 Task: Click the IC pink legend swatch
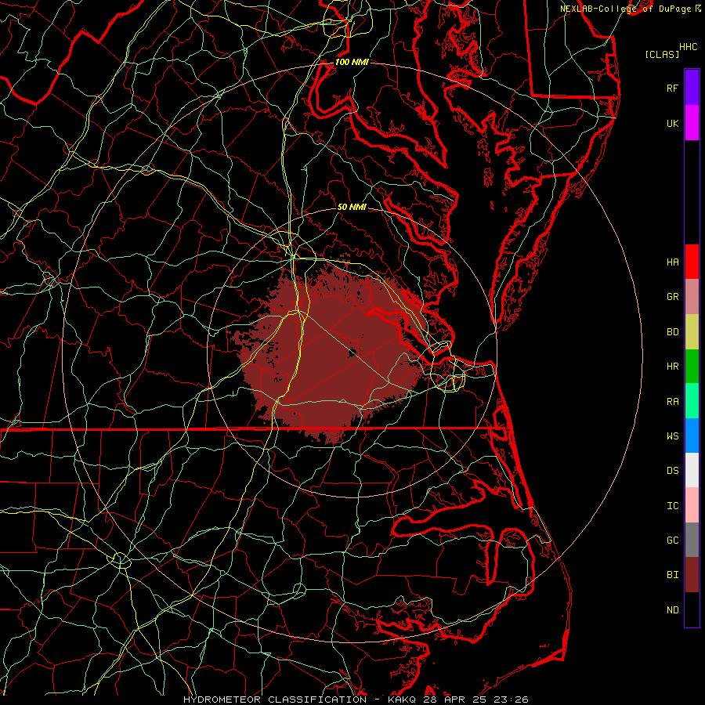point(692,505)
